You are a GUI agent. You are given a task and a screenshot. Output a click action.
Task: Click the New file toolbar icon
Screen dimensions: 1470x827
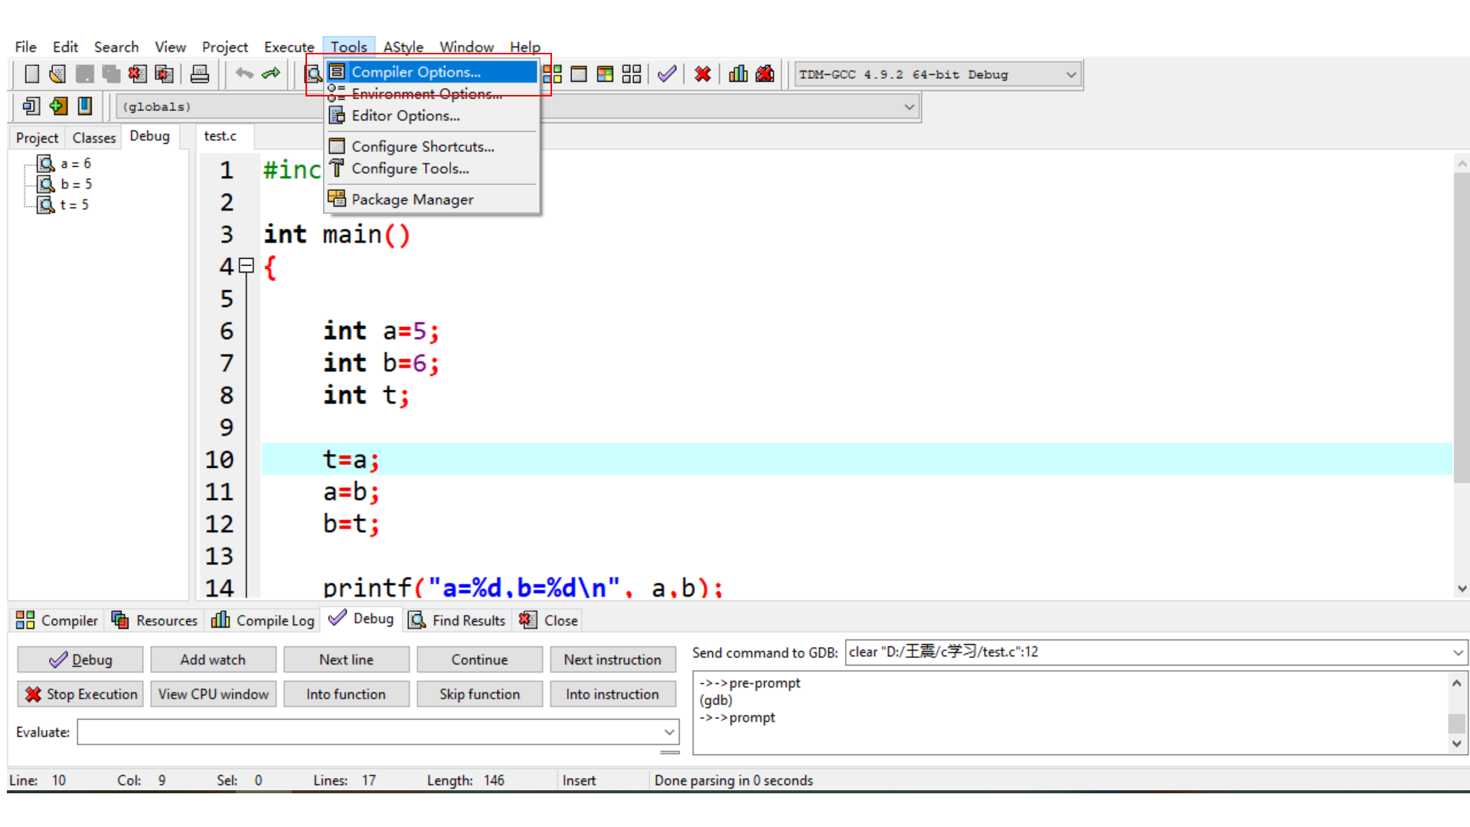[x=31, y=74]
